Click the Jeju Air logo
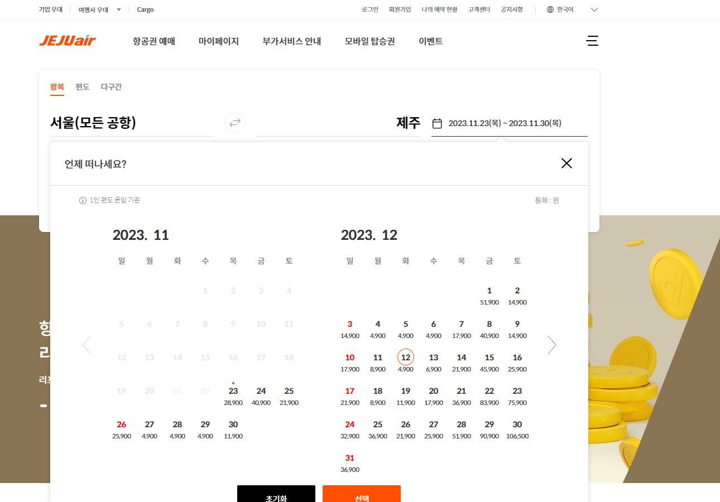720x502 pixels. click(x=68, y=41)
